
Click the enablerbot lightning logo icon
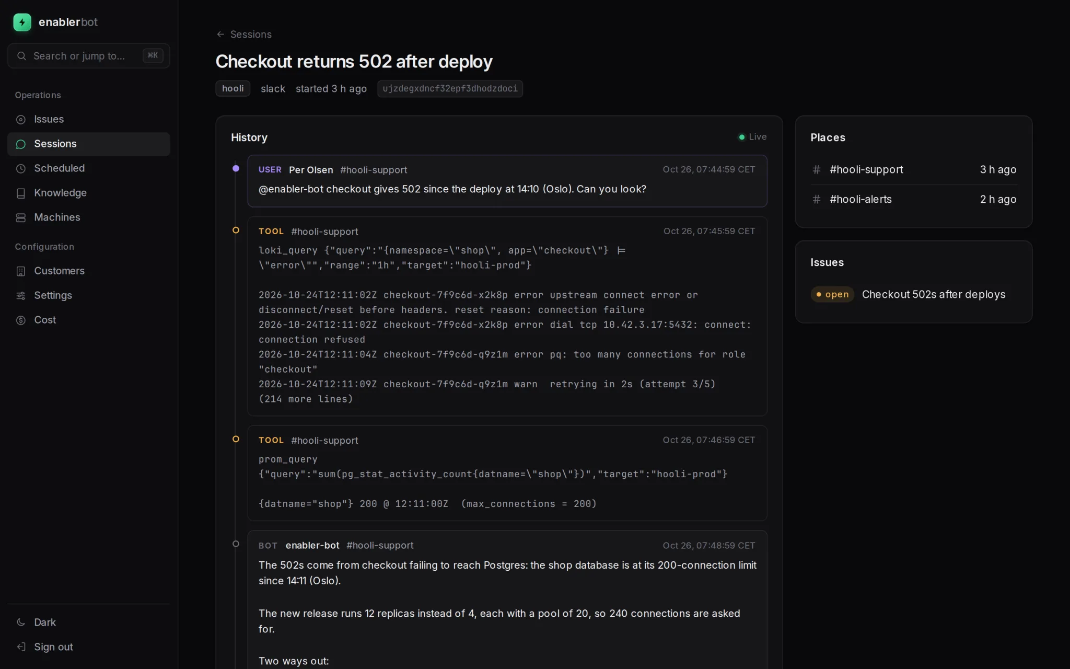coord(22,22)
